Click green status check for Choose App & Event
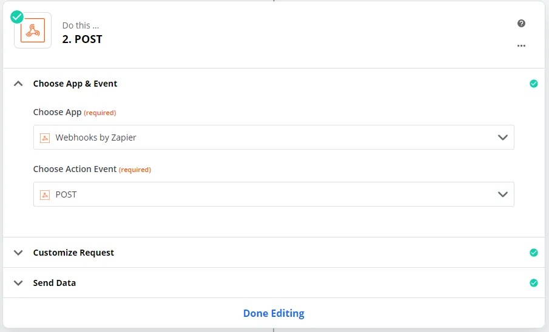 coord(534,84)
